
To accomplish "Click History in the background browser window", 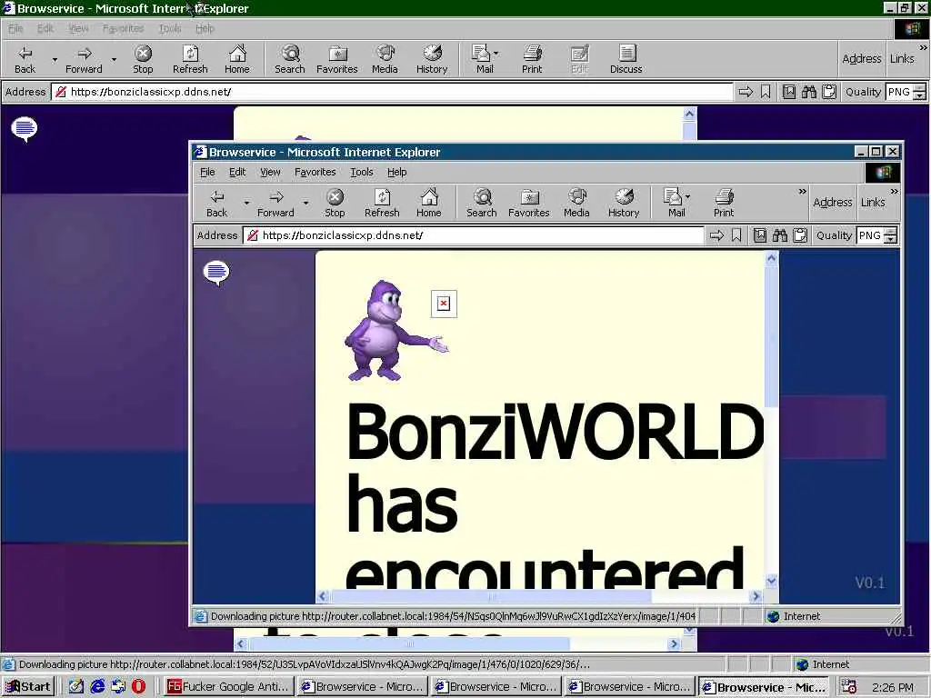I will tap(432, 59).
